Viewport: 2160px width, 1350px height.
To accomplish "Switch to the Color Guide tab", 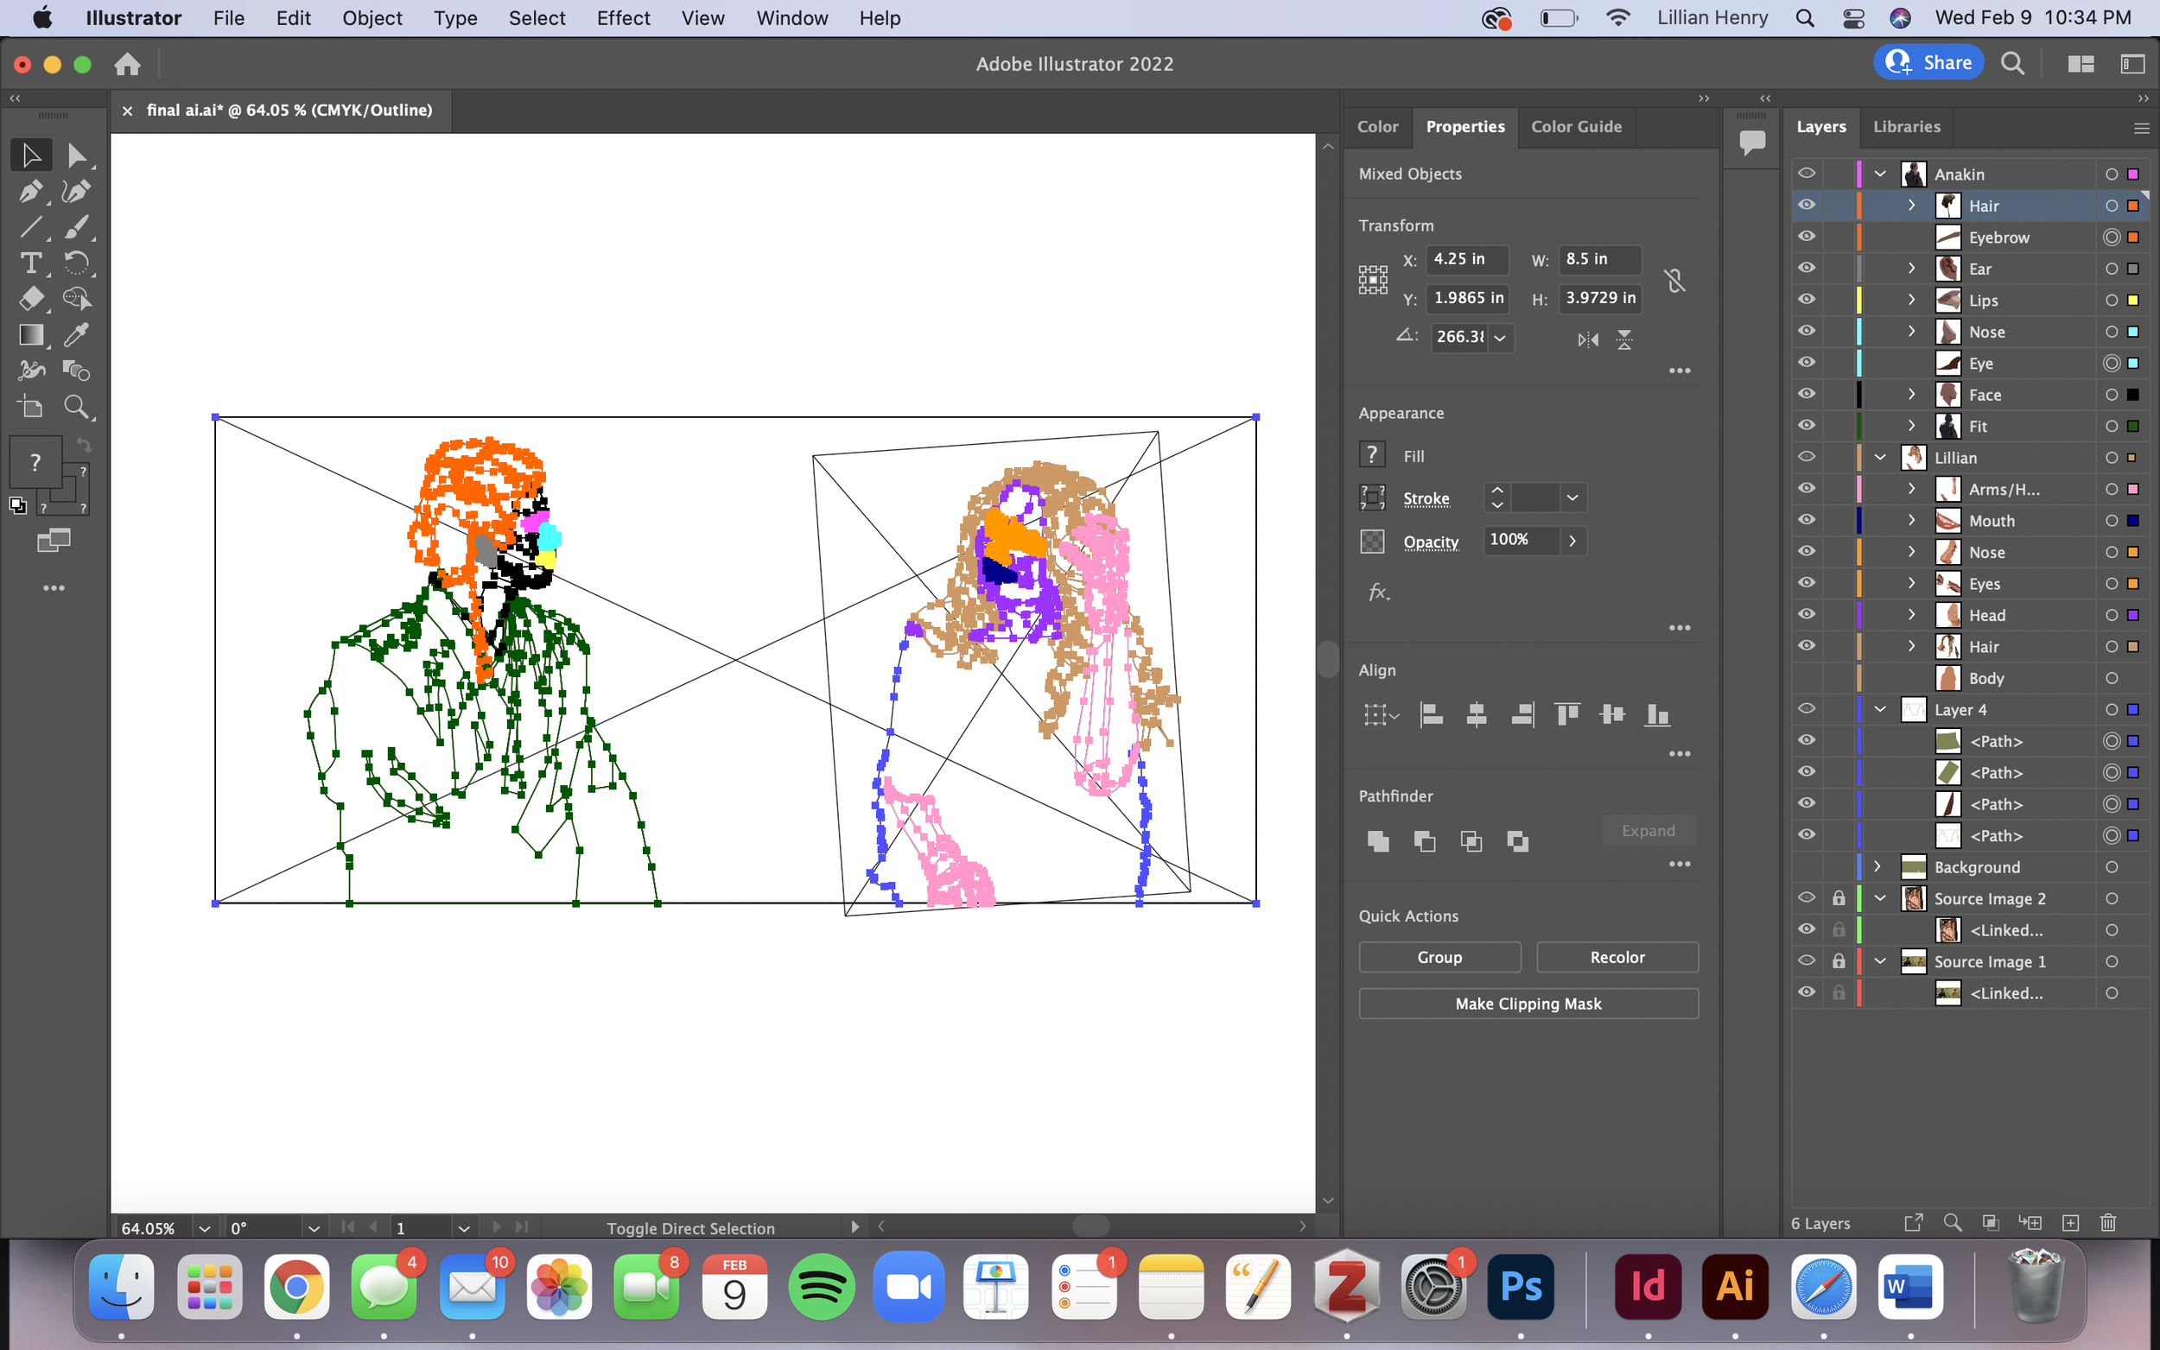I will pos(1575,127).
